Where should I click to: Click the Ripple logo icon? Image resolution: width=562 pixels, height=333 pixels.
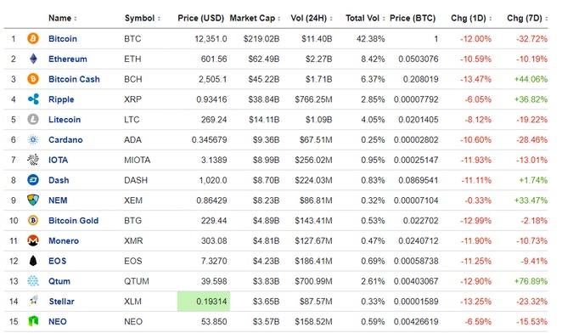(x=33, y=99)
